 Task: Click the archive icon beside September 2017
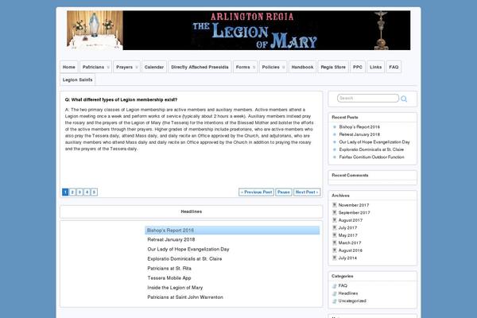335,213
